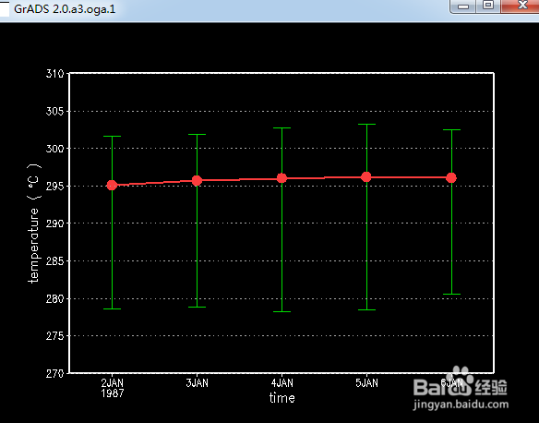Click the 'time' x-axis title
The image size is (539, 423).
tap(281, 398)
